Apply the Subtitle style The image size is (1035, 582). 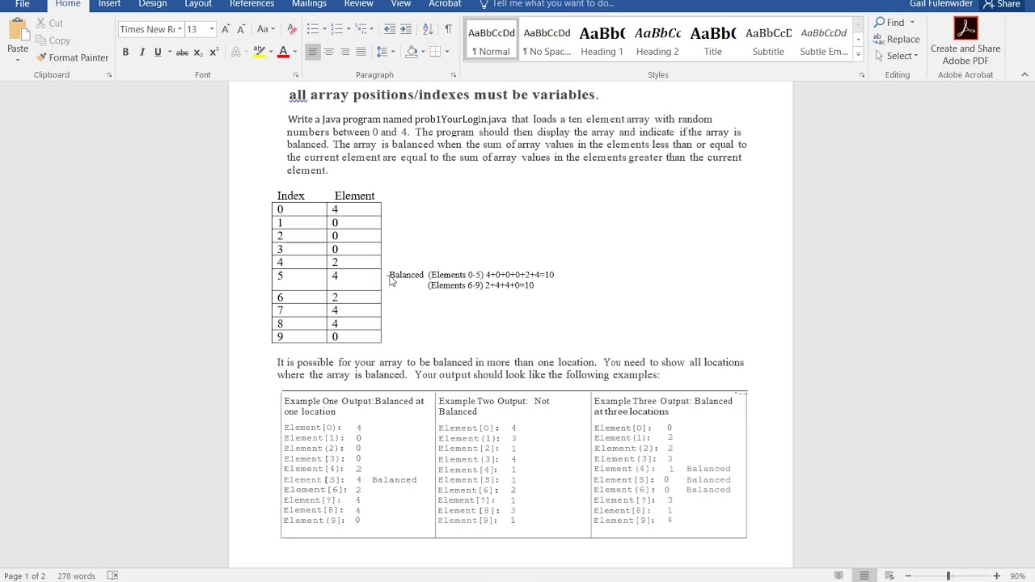(x=768, y=40)
